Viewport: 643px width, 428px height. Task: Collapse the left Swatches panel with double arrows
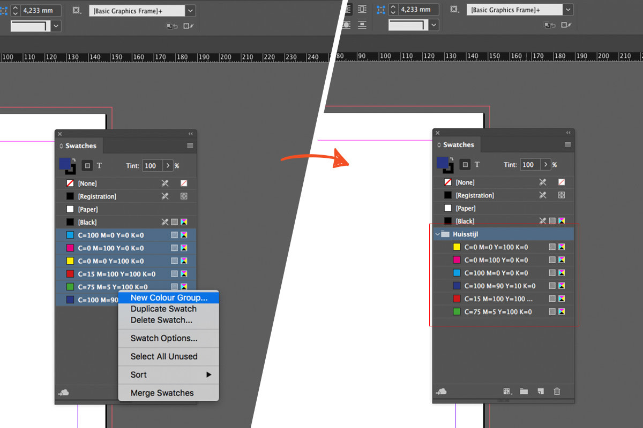(x=191, y=134)
